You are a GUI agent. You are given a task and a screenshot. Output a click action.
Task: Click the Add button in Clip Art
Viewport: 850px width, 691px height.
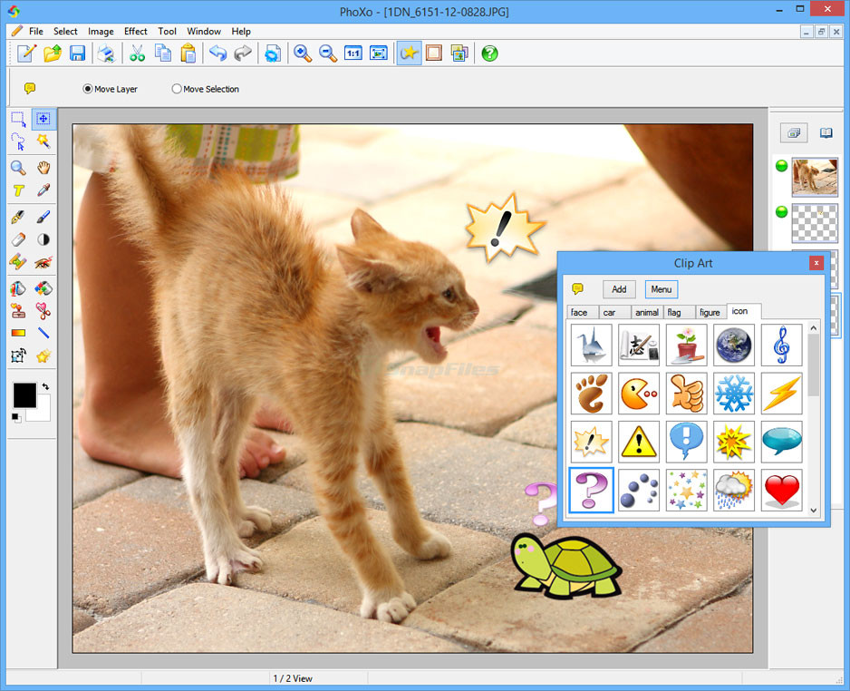coord(619,289)
